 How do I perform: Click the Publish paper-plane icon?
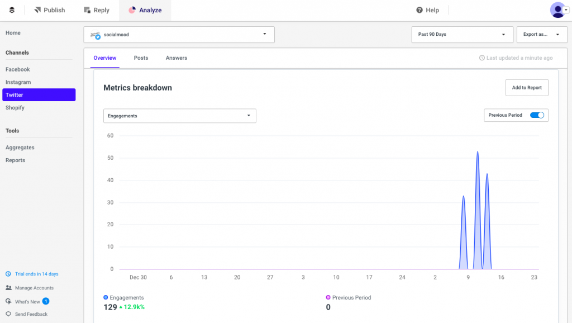[x=37, y=10]
